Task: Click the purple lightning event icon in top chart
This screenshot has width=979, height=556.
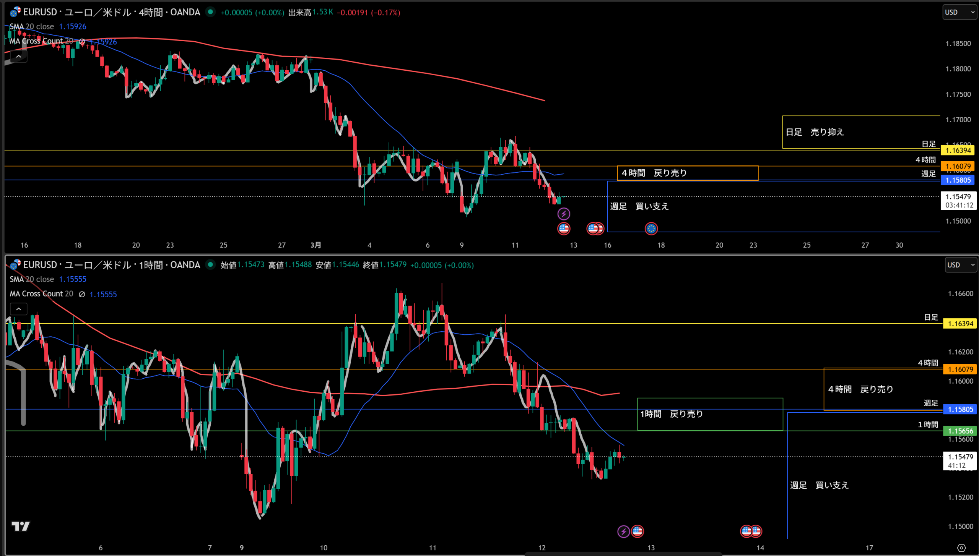Action: pyautogui.click(x=564, y=214)
